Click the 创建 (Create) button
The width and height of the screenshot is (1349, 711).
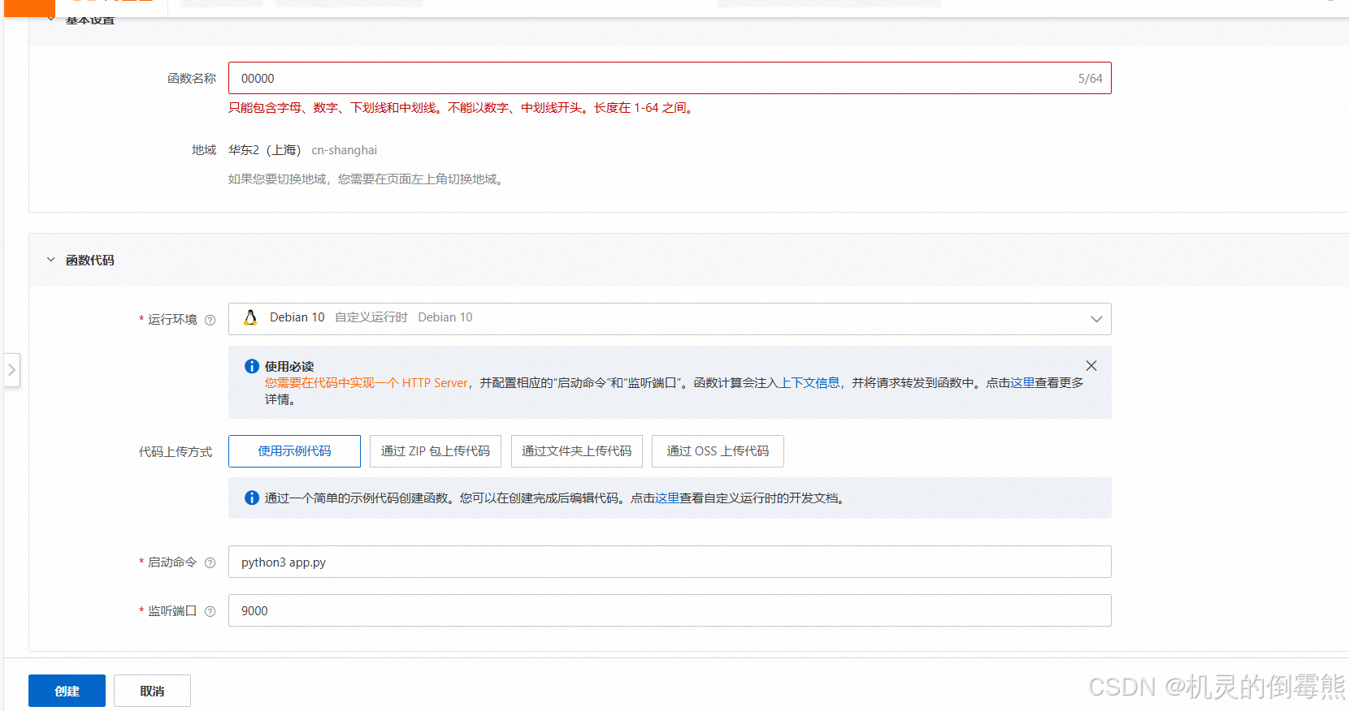(x=67, y=691)
